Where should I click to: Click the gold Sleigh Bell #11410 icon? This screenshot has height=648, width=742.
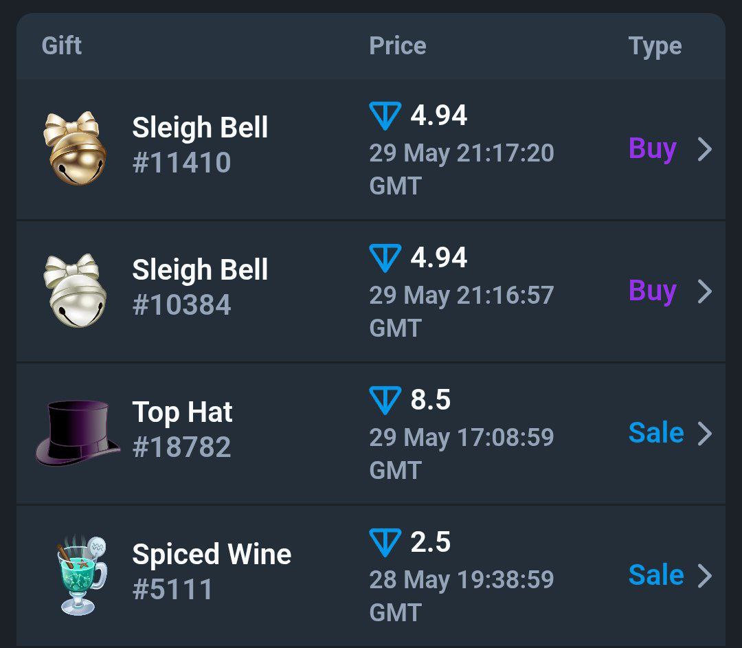click(x=75, y=148)
